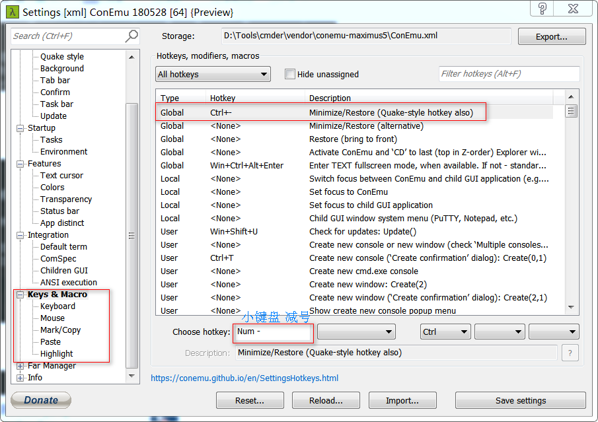Viewport: 598px width, 422px height.
Task: Click the ConEmu lambda title icon
Action: point(13,12)
